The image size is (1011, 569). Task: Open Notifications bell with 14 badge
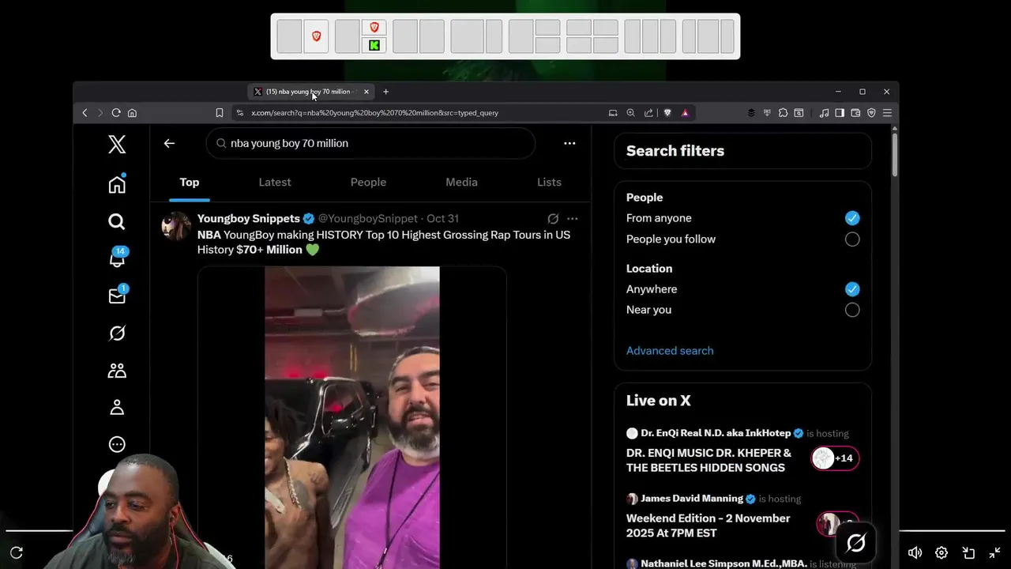coord(117,258)
